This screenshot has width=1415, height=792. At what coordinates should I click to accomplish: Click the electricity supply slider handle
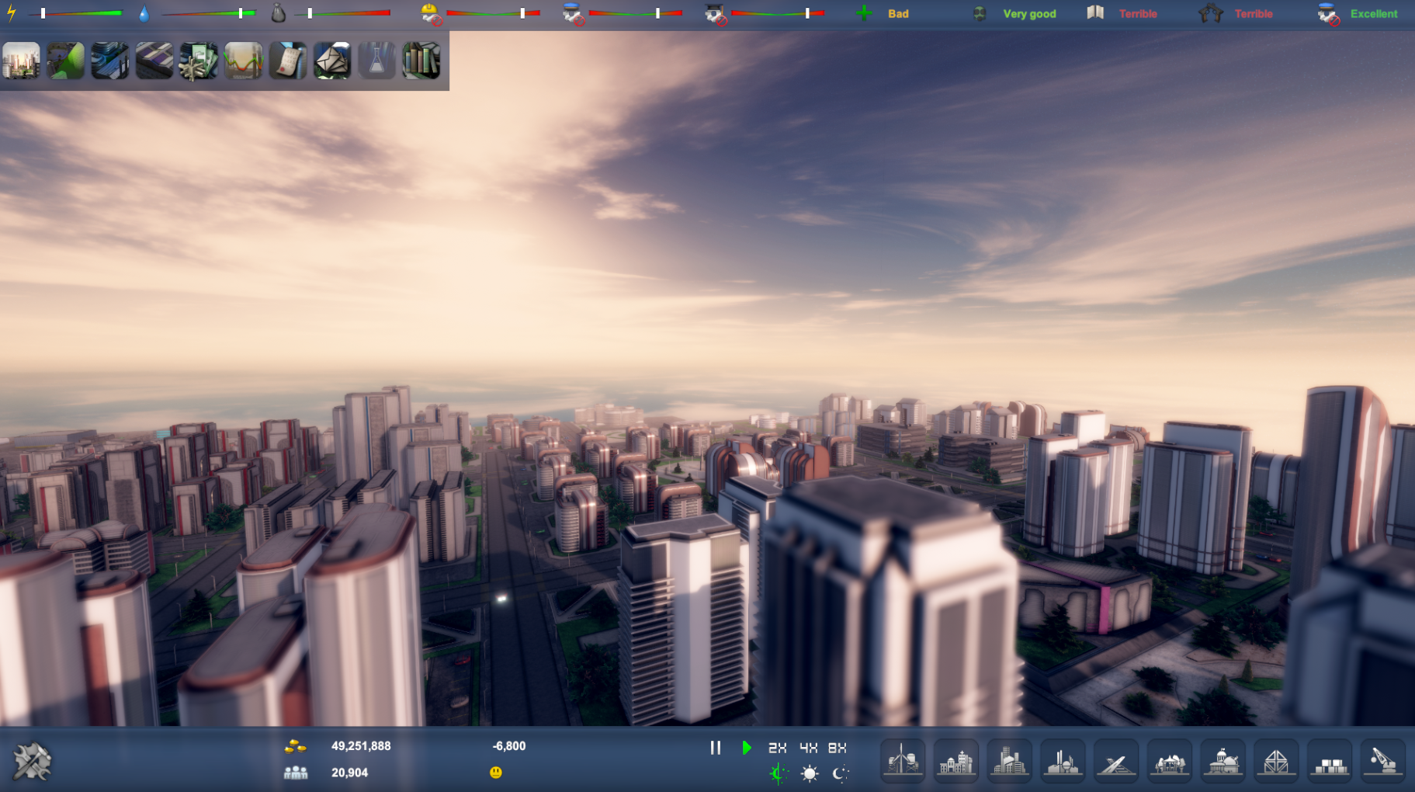click(x=43, y=13)
